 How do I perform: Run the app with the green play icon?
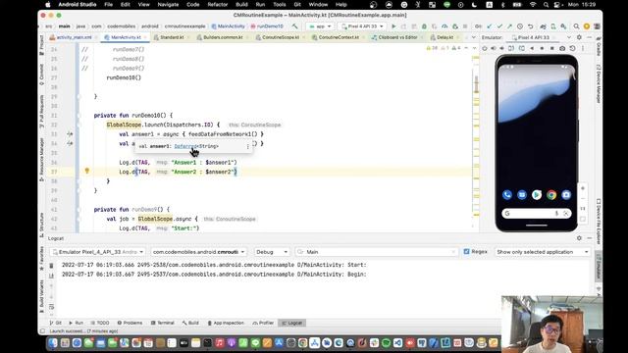click(393, 26)
